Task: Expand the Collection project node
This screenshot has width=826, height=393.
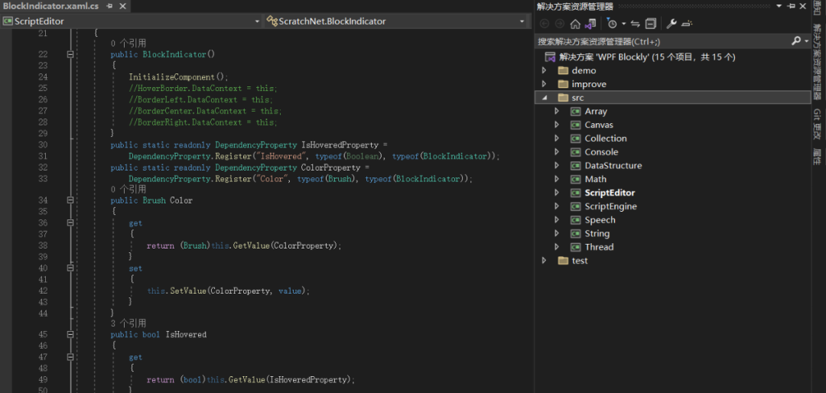Action: click(x=557, y=138)
